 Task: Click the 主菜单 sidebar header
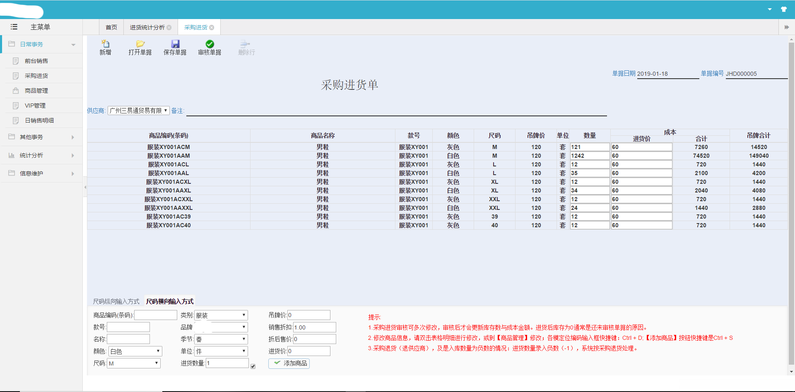[40, 27]
